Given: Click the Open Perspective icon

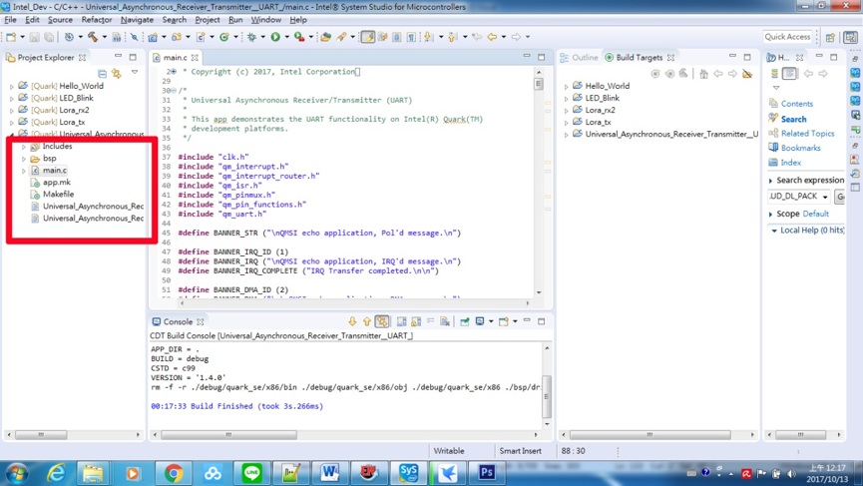Looking at the screenshot, I should pos(830,37).
